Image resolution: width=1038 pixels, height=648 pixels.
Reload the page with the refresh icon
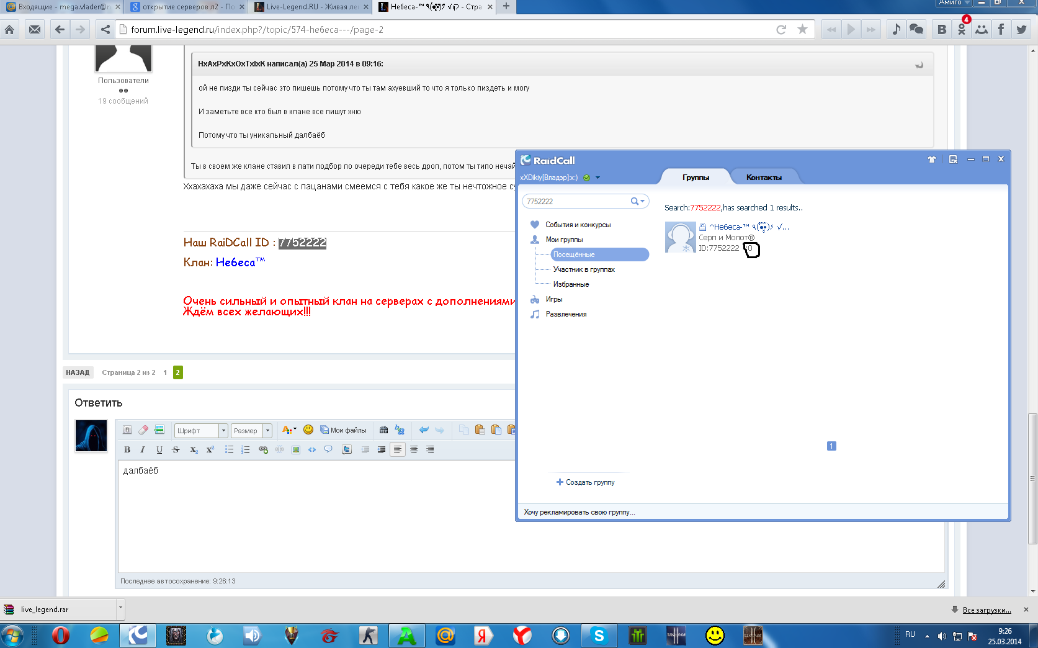click(x=781, y=29)
